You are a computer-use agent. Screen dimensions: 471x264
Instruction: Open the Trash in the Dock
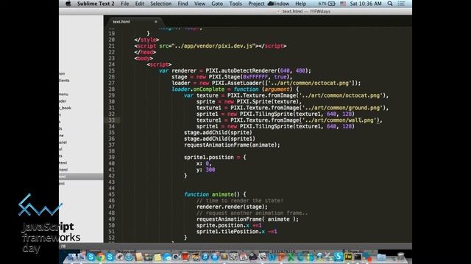[x=400, y=257]
